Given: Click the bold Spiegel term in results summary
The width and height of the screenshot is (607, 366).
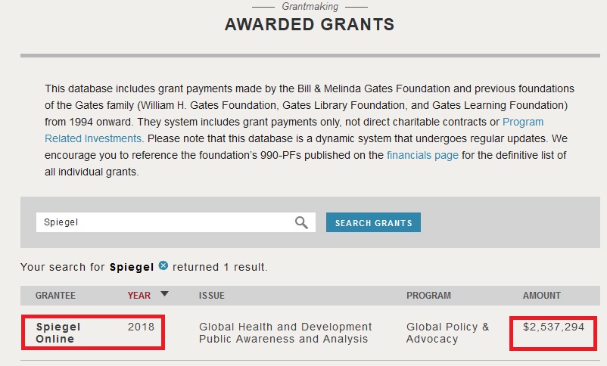Looking at the screenshot, I should [x=132, y=267].
